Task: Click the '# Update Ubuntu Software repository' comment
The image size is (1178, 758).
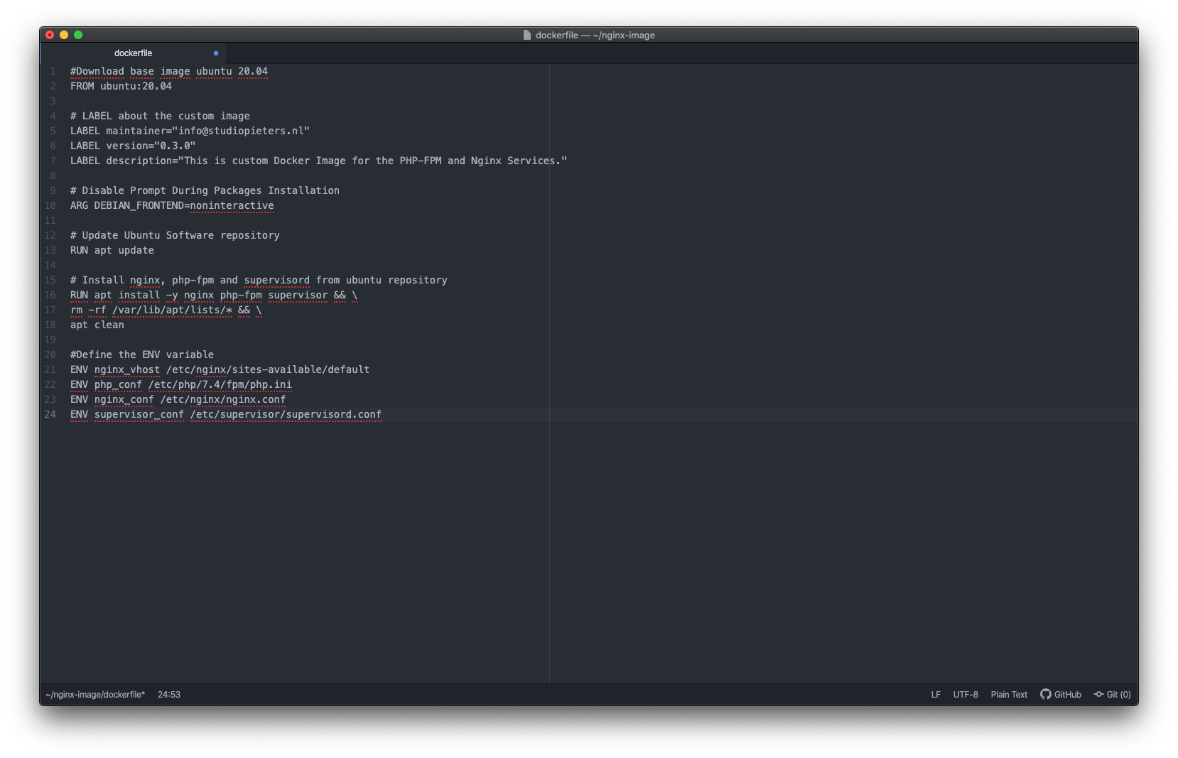Action: tap(175, 235)
